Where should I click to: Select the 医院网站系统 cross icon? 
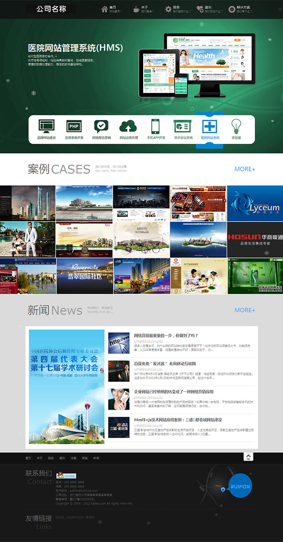[210, 126]
